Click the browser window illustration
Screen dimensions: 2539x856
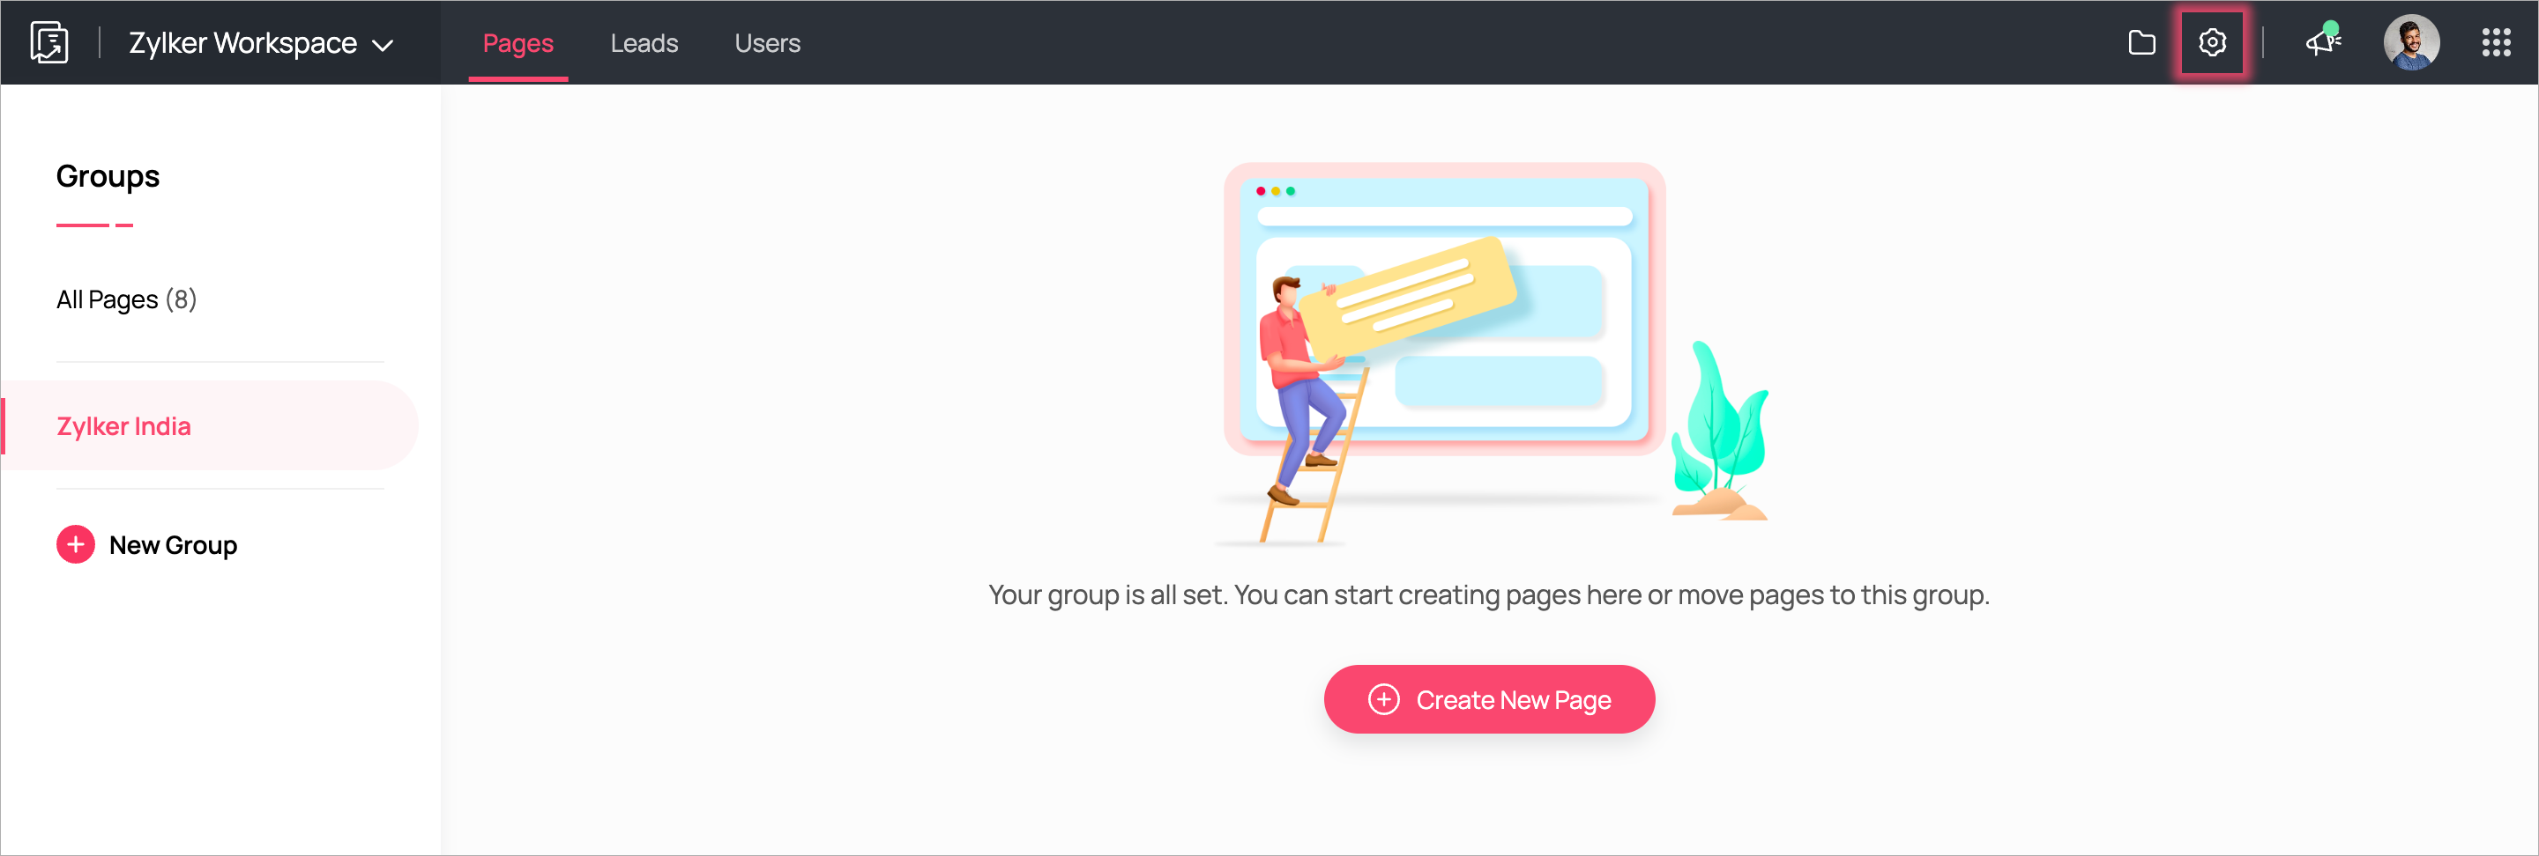coord(1444,309)
